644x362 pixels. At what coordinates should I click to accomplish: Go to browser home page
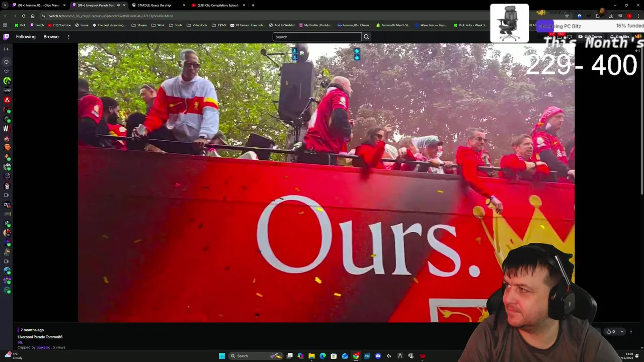pyautogui.click(x=33, y=16)
